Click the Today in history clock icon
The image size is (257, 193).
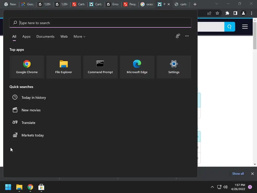15,97
